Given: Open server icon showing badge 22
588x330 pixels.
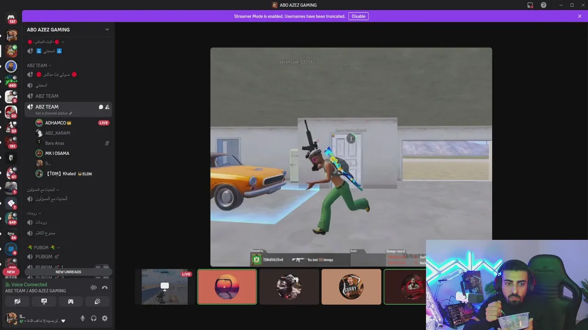Looking at the screenshot, I should coord(11,111).
